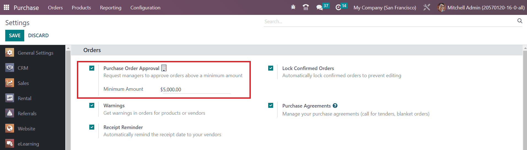Open the apps grid menu icon
The height and width of the screenshot is (150, 527).
pos(6,7)
